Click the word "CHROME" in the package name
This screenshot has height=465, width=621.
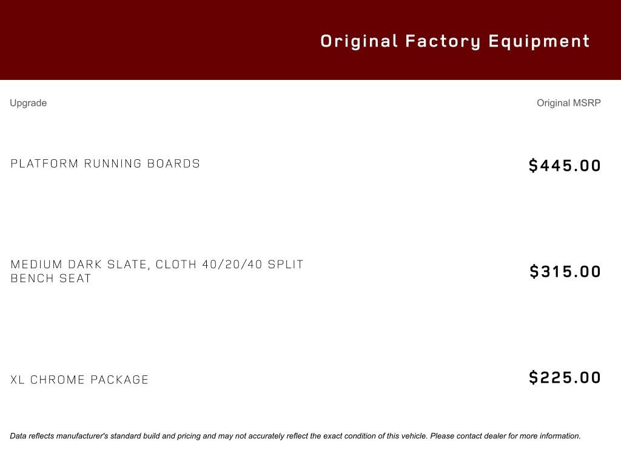coord(58,380)
